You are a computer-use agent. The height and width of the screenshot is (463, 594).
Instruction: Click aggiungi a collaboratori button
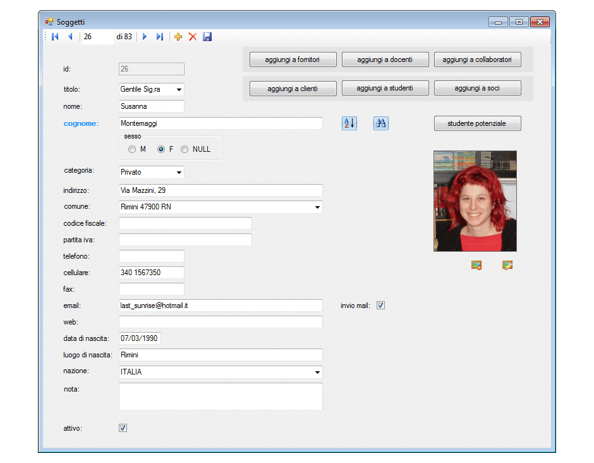click(477, 59)
